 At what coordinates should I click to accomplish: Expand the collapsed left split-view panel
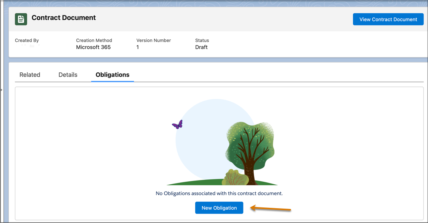pos(2,90)
